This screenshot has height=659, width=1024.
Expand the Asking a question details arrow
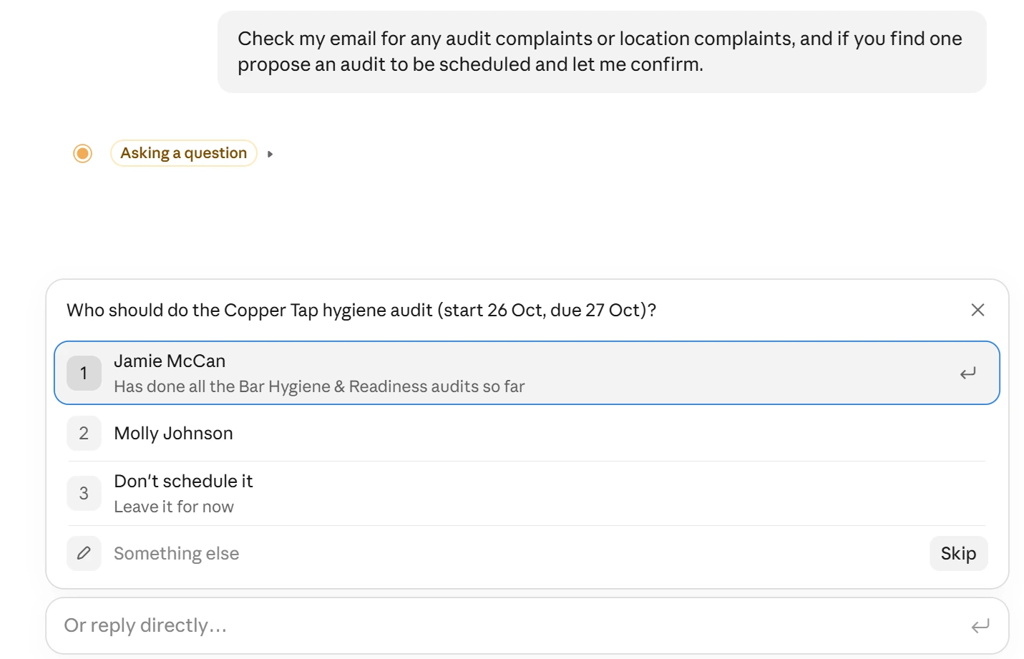point(270,154)
